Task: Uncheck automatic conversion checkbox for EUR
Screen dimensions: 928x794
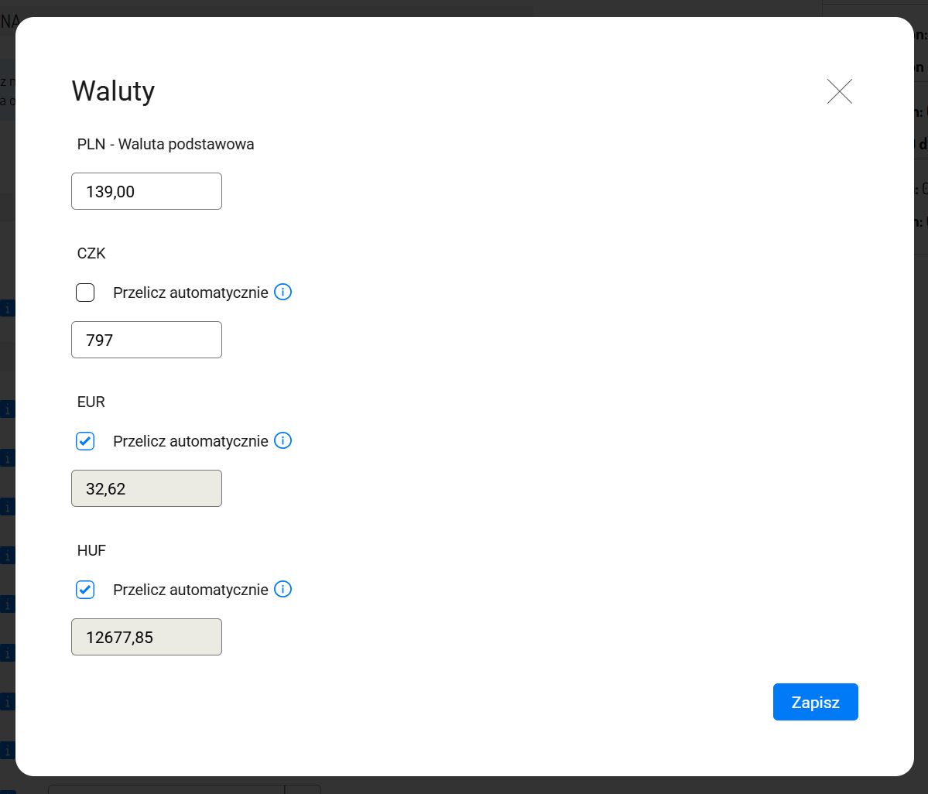Action: click(x=85, y=441)
